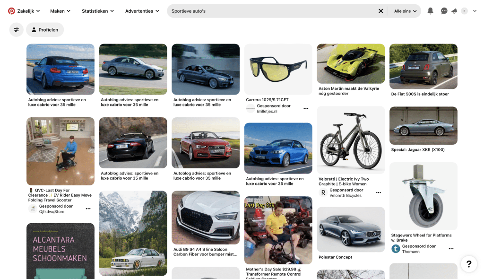
Task: Expand the account chevron next to avatar
Action: 475,11
